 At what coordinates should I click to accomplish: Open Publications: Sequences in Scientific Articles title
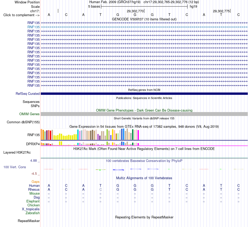tap(144, 98)
